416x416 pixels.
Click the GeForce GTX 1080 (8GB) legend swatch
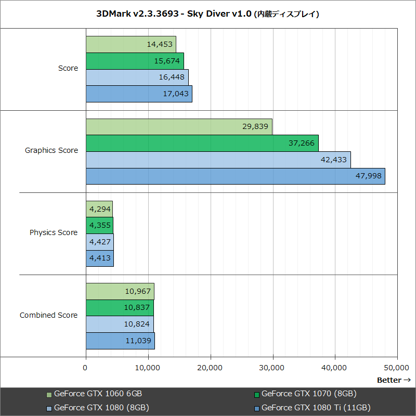[49, 409]
